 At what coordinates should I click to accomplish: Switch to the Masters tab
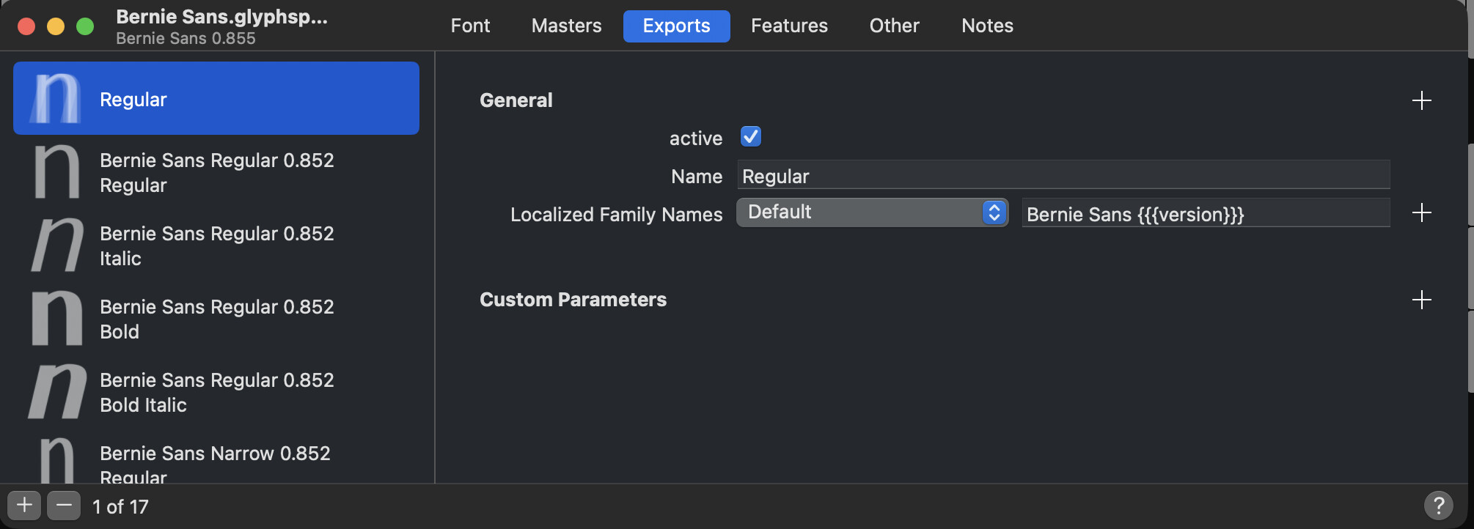click(566, 26)
